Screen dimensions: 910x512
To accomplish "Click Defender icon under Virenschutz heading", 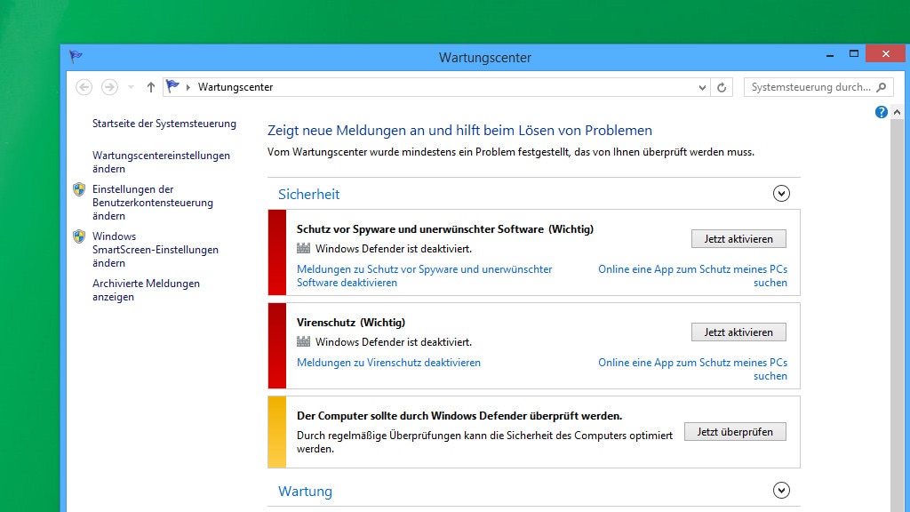I will (304, 342).
